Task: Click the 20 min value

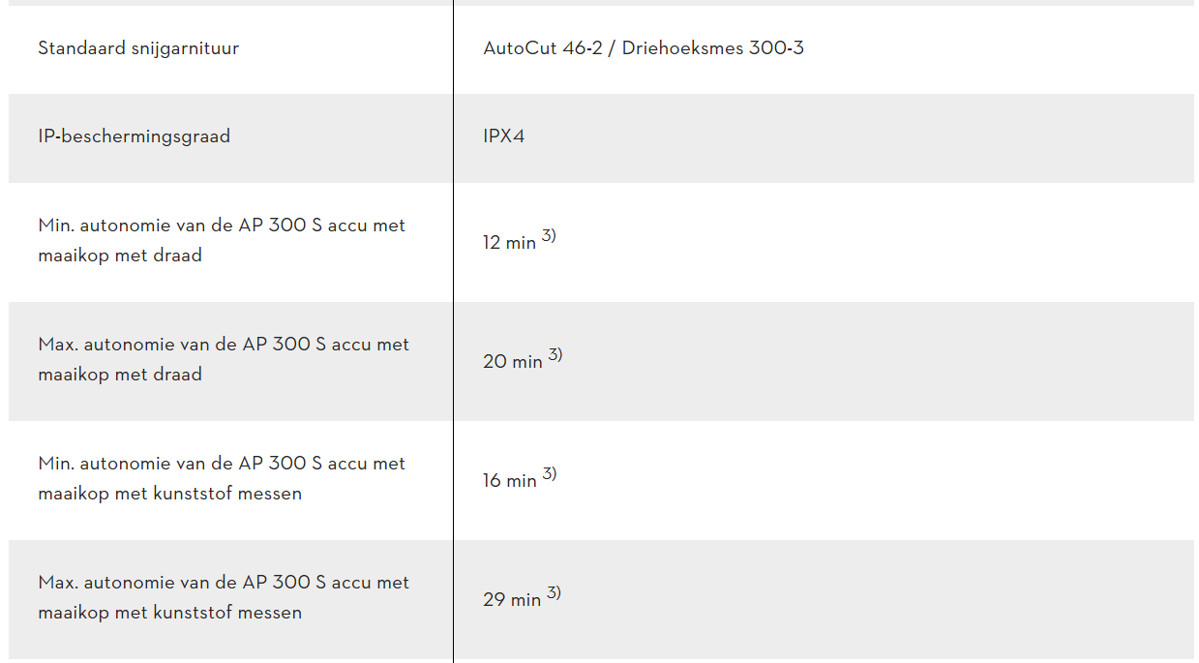Action: 512,362
